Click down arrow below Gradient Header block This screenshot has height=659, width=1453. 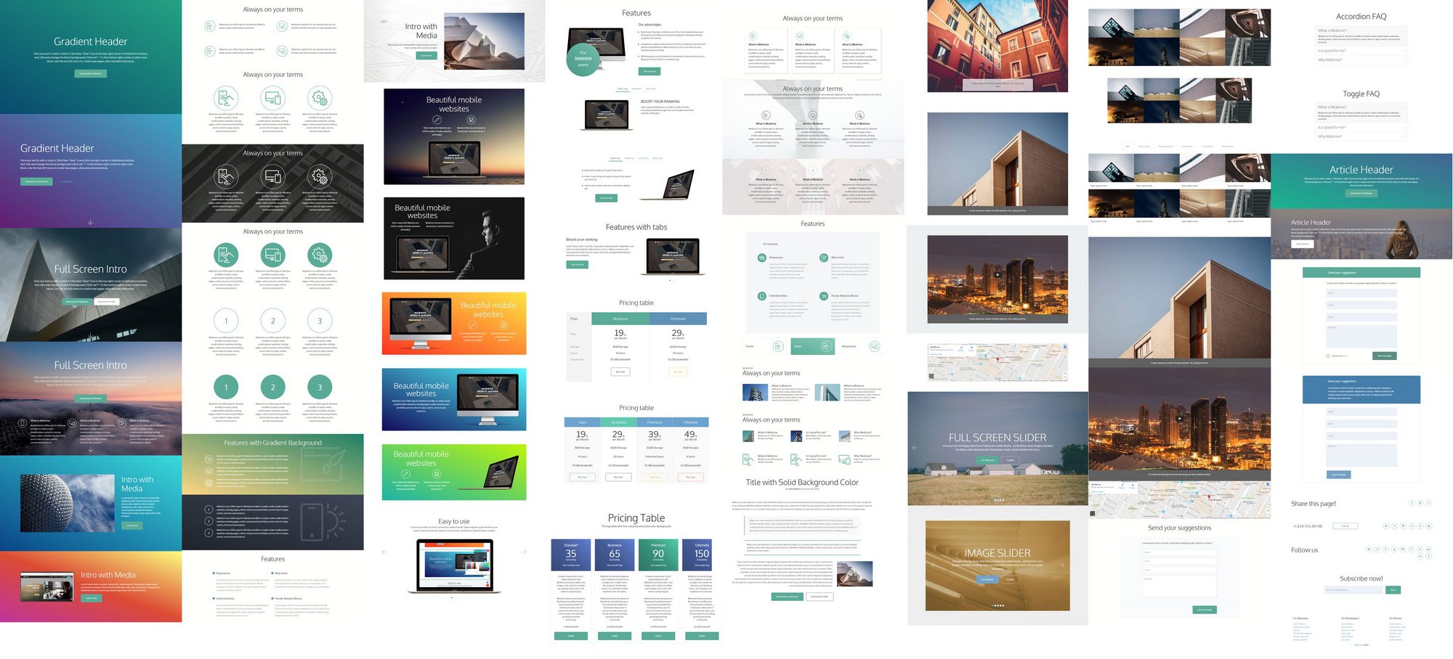point(91,222)
